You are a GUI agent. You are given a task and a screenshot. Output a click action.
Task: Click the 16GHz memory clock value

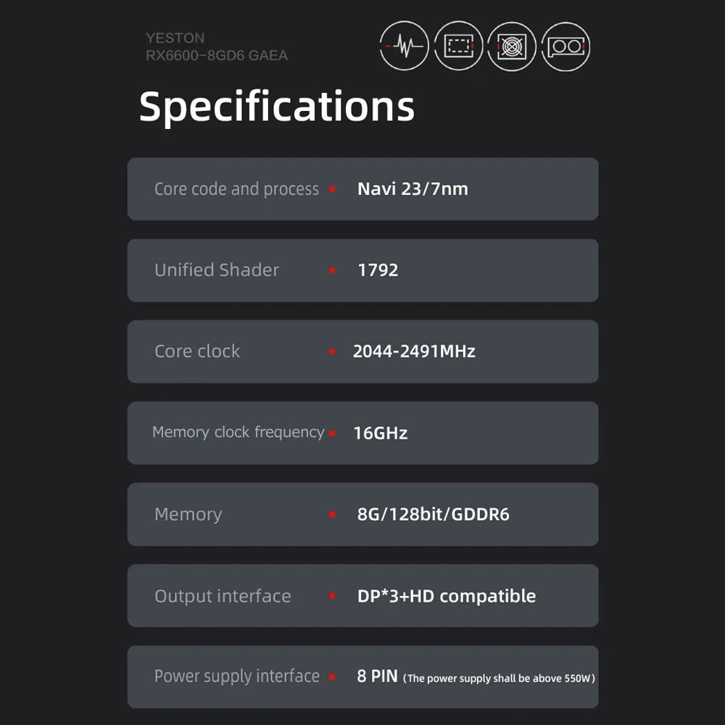tap(380, 434)
